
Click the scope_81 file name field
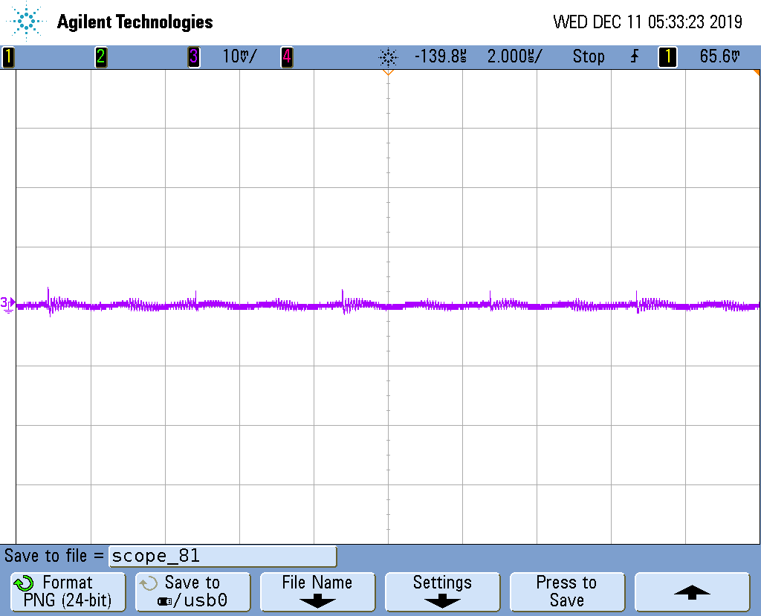(222, 556)
